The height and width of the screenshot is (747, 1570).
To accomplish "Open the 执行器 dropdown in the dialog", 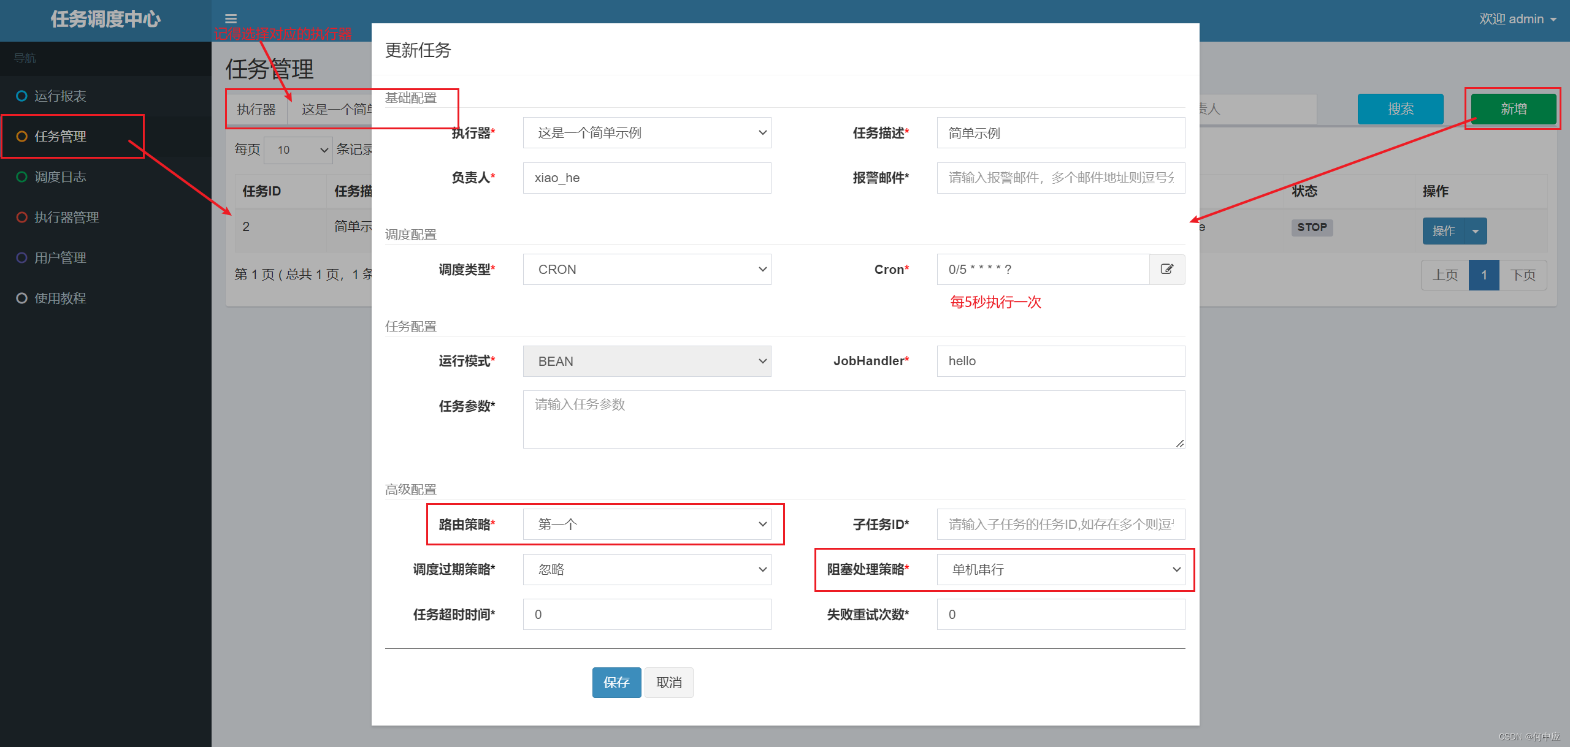I will [x=646, y=133].
